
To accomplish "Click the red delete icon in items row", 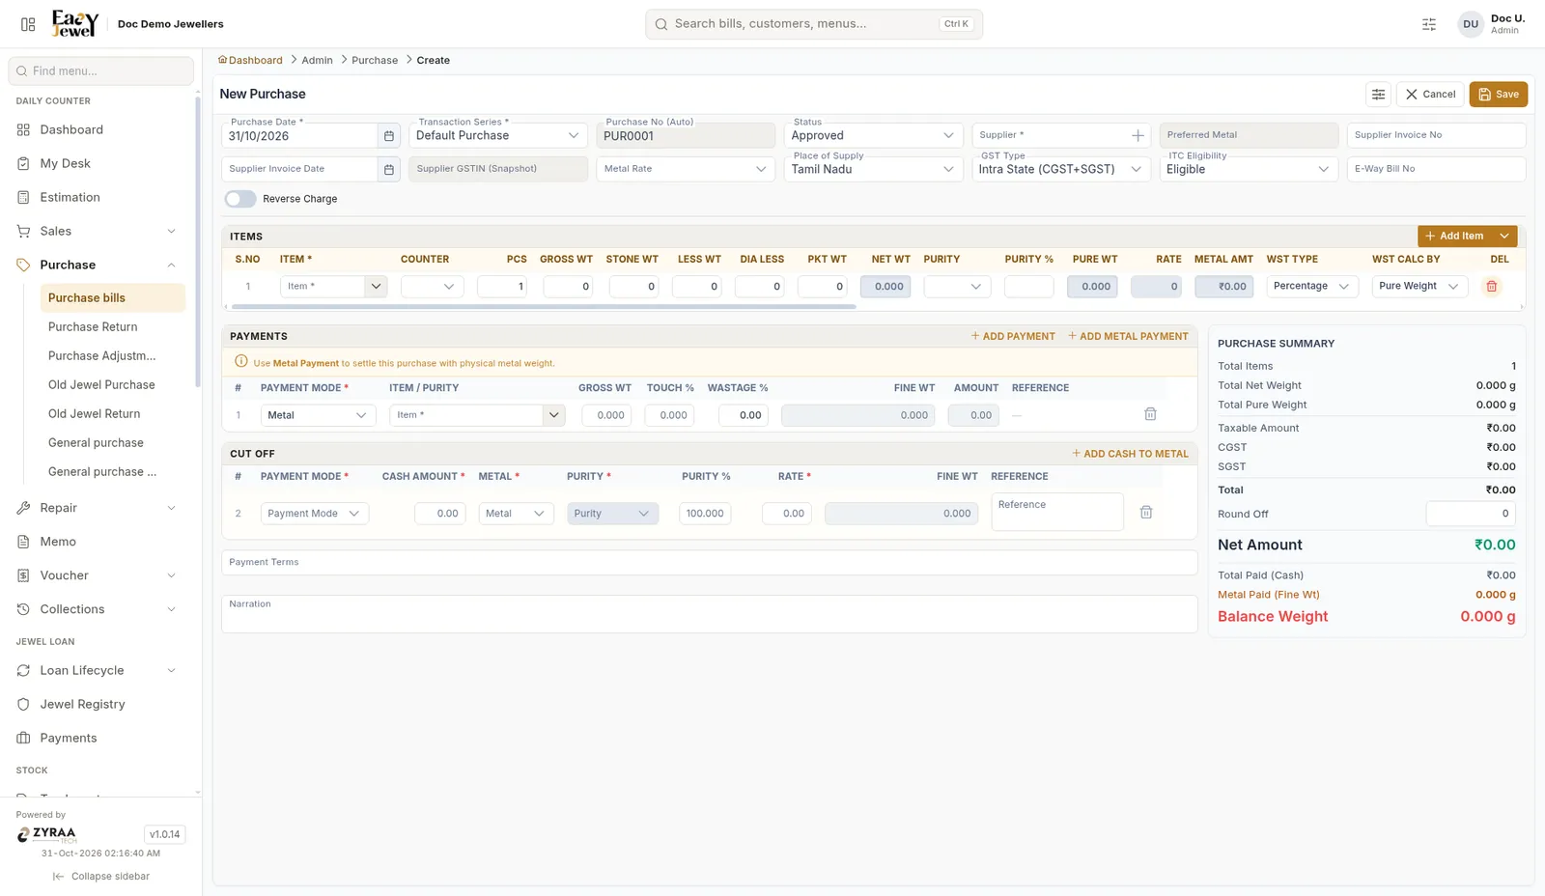I will (1491, 287).
